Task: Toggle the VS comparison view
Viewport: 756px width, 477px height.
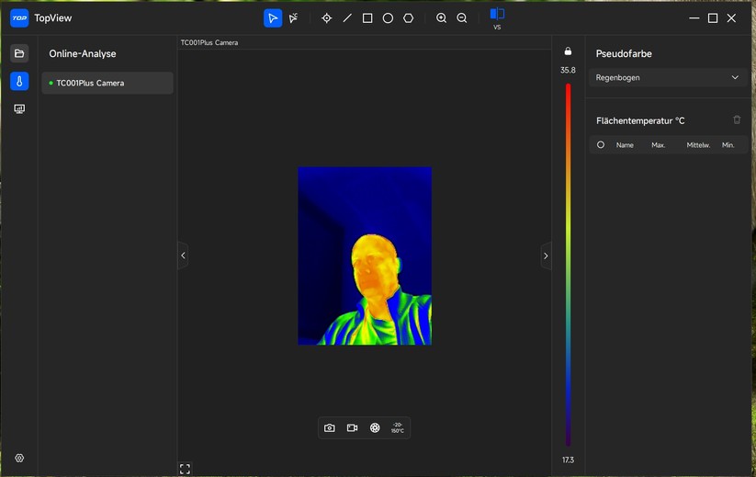Action: pos(497,18)
